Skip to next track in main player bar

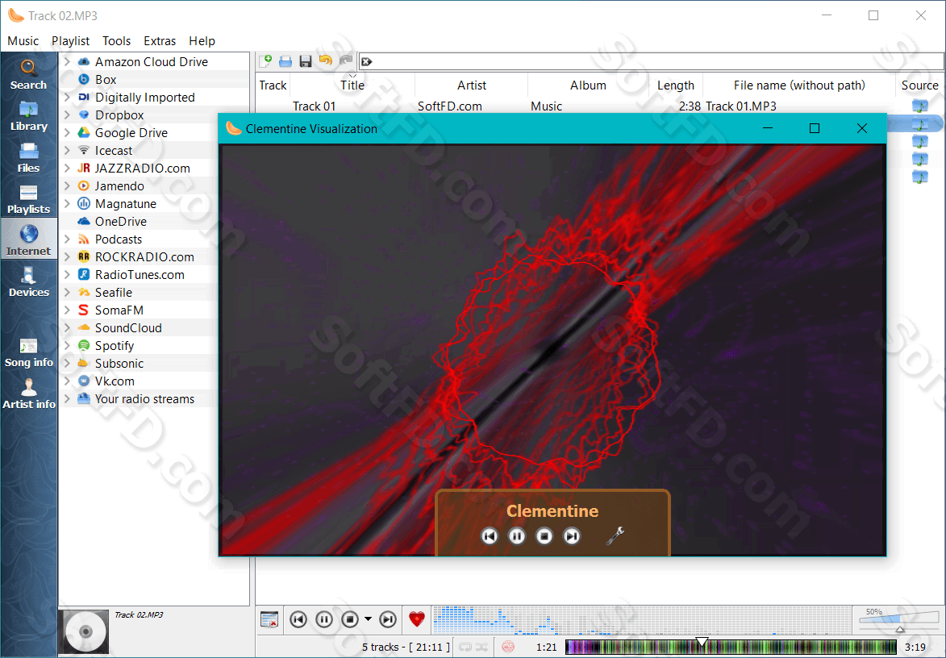click(x=388, y=619)
